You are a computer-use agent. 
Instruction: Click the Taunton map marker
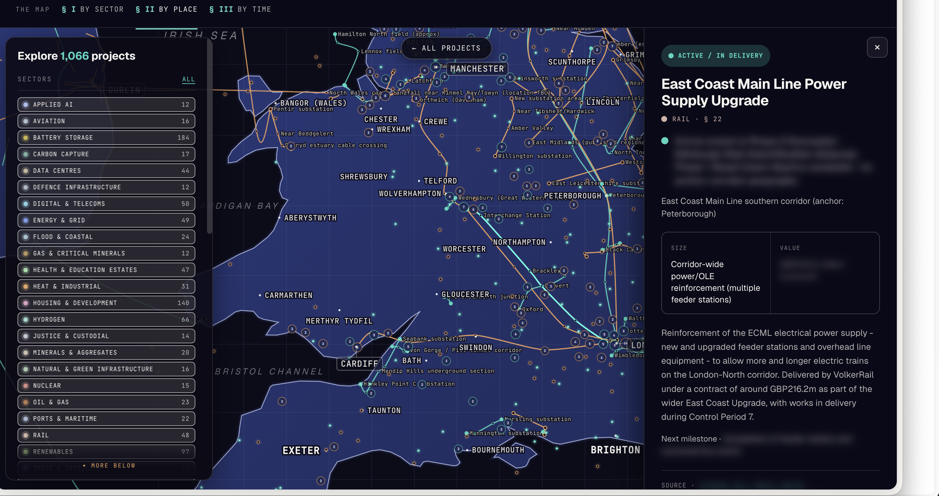tap(361, 410)
